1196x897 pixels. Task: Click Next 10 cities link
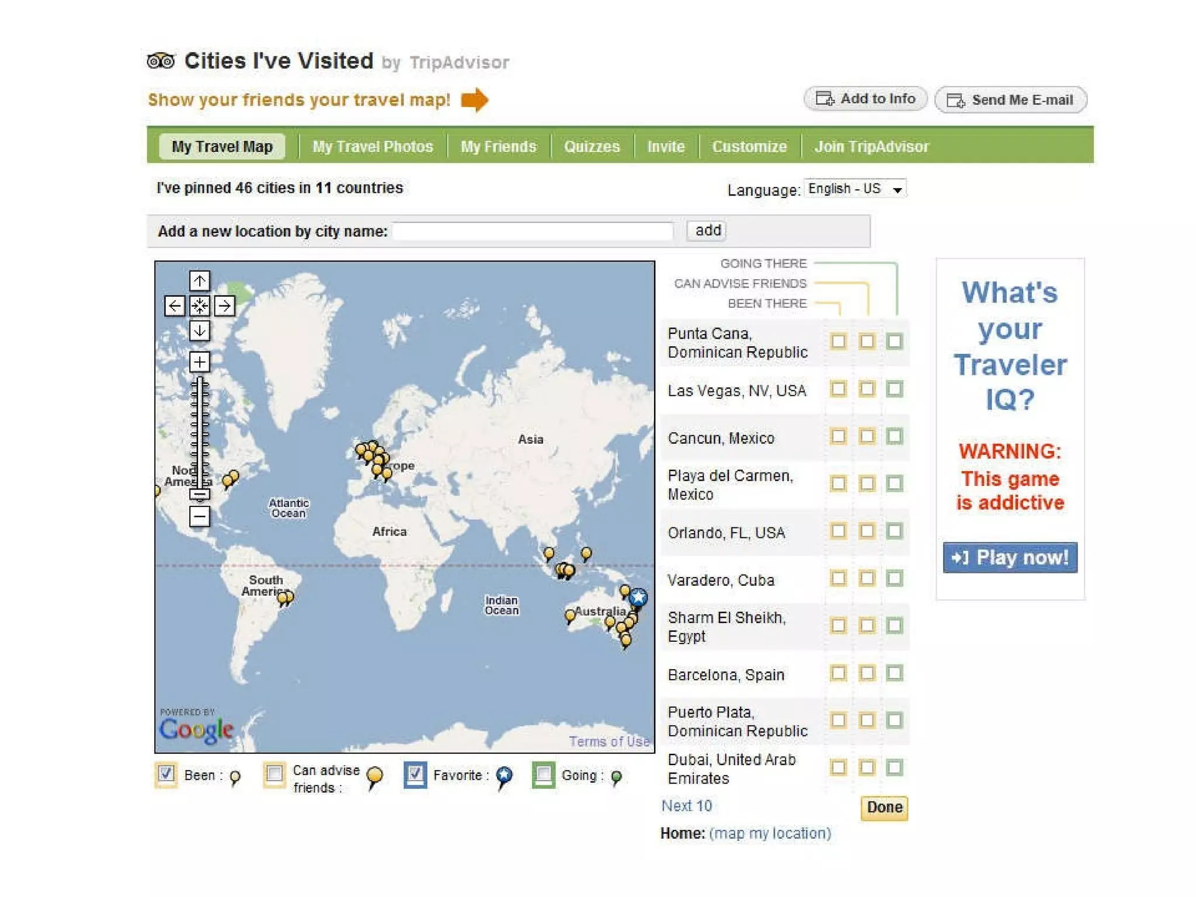click(x=686, y=806)
